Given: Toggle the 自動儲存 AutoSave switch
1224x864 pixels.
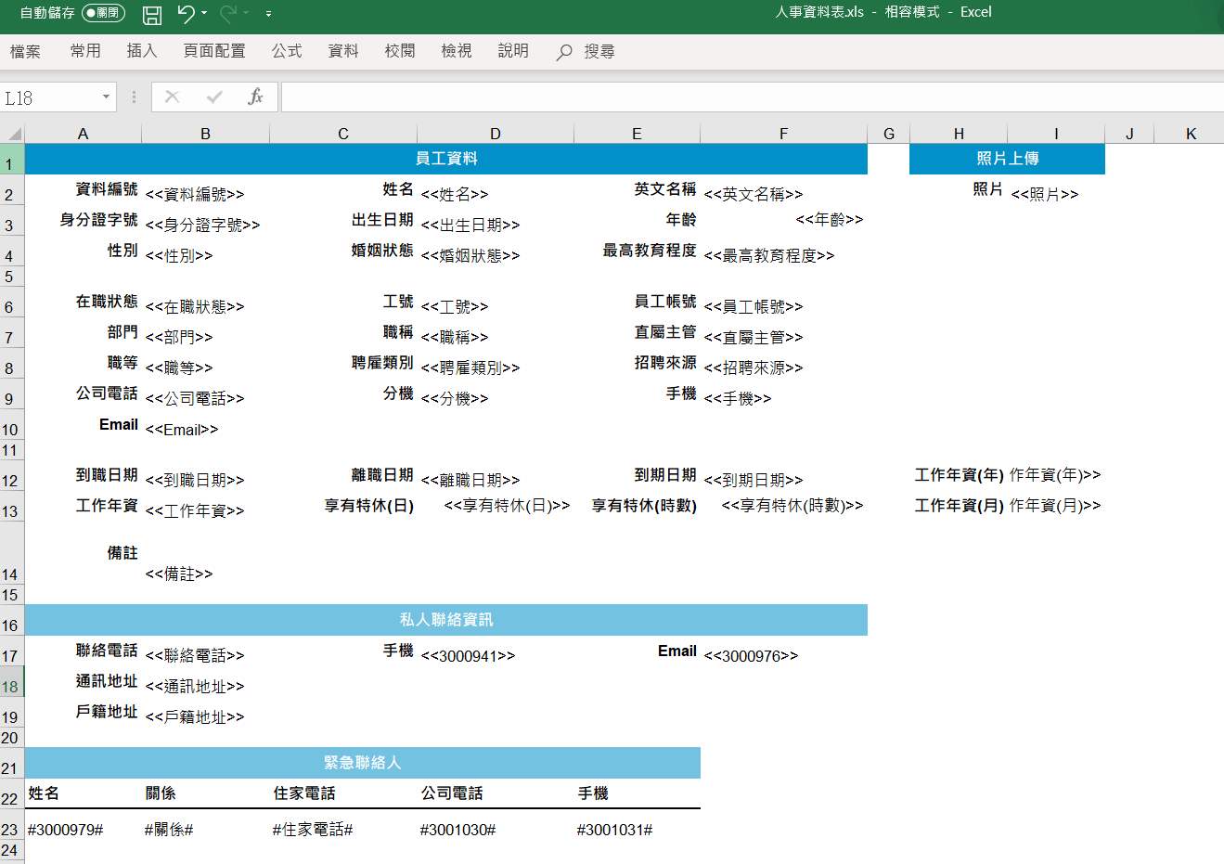Looking at the screenshot, I should tap(102, 13).
